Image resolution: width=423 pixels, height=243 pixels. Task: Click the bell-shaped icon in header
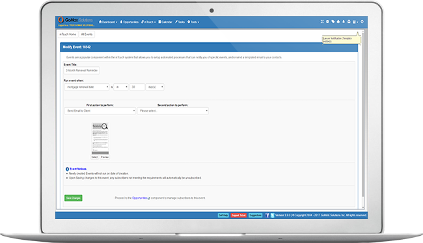344,21
